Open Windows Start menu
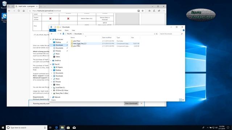Viewport: 232px width, 130px height. [x=3, y=127]
